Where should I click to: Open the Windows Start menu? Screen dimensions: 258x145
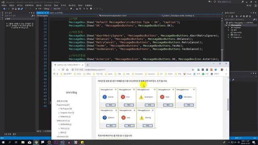click(3, 142)
